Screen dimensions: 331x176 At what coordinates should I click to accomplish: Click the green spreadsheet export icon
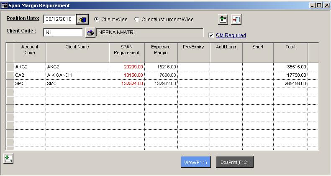pos(223,20)
